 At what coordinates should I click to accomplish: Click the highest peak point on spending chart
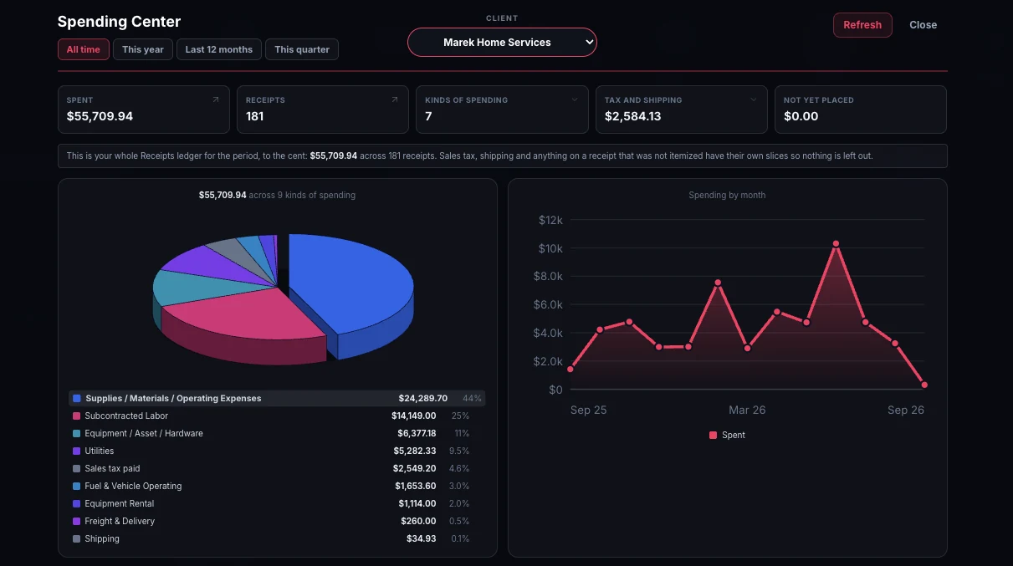click(836, 244)
